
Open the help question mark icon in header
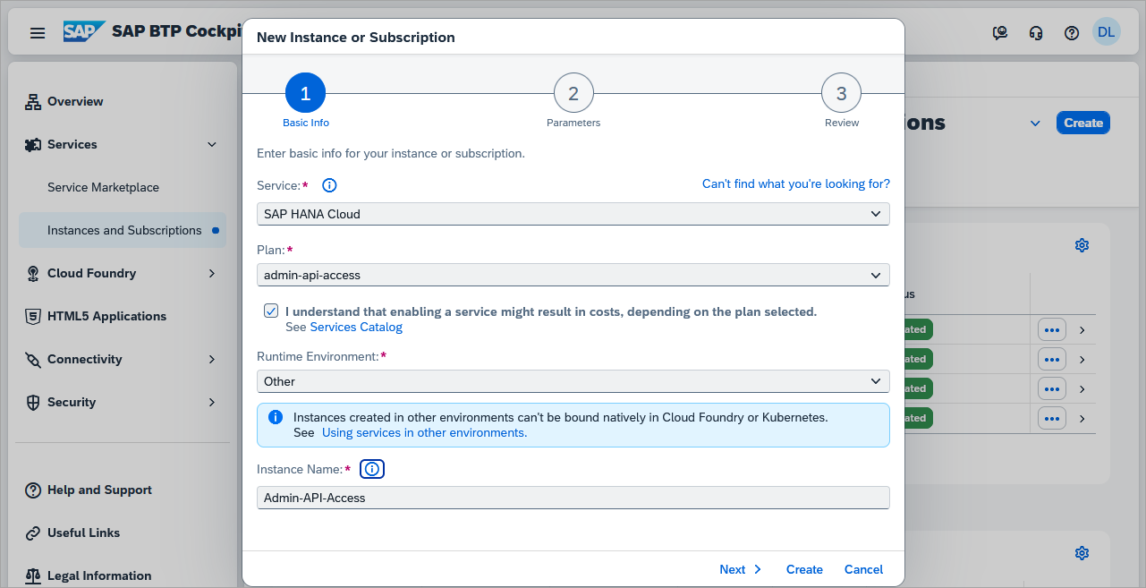(x=1072, y=33)
